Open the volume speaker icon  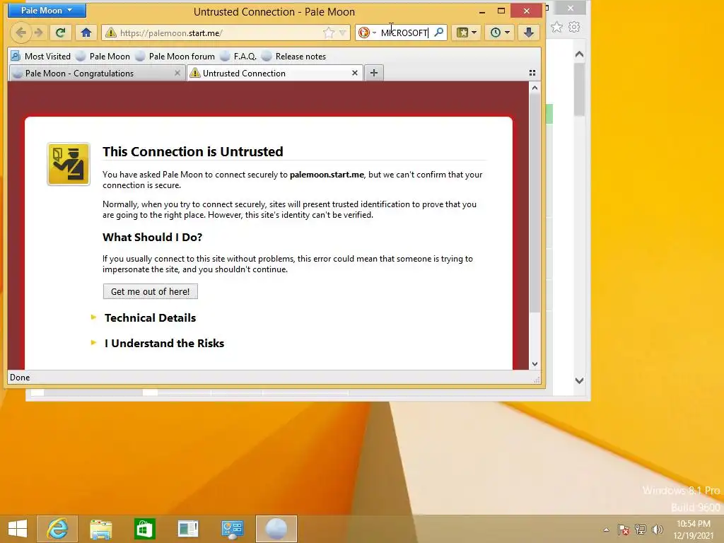[x=658, y=530]
